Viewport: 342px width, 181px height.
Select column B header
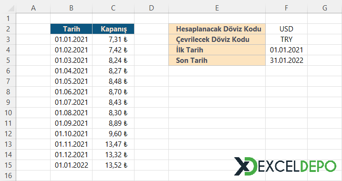pyautogui.click(x=72, y=8)
